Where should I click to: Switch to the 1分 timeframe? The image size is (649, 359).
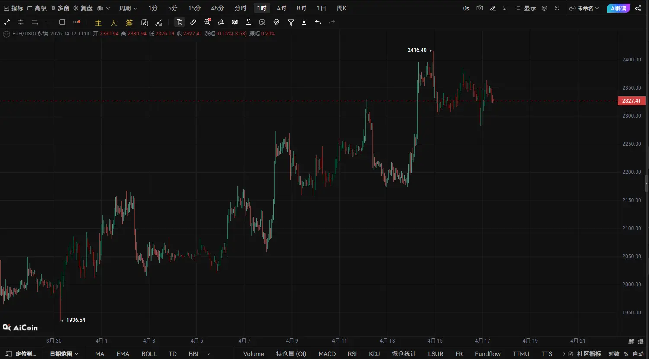pos(153,8)
